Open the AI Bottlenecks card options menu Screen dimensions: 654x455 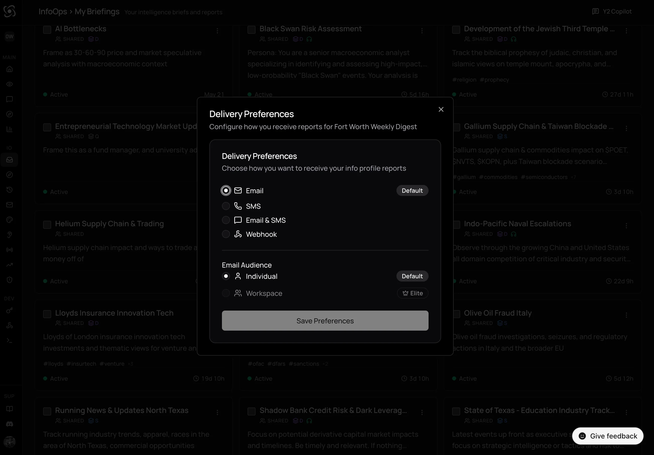(x=217, y=31)
